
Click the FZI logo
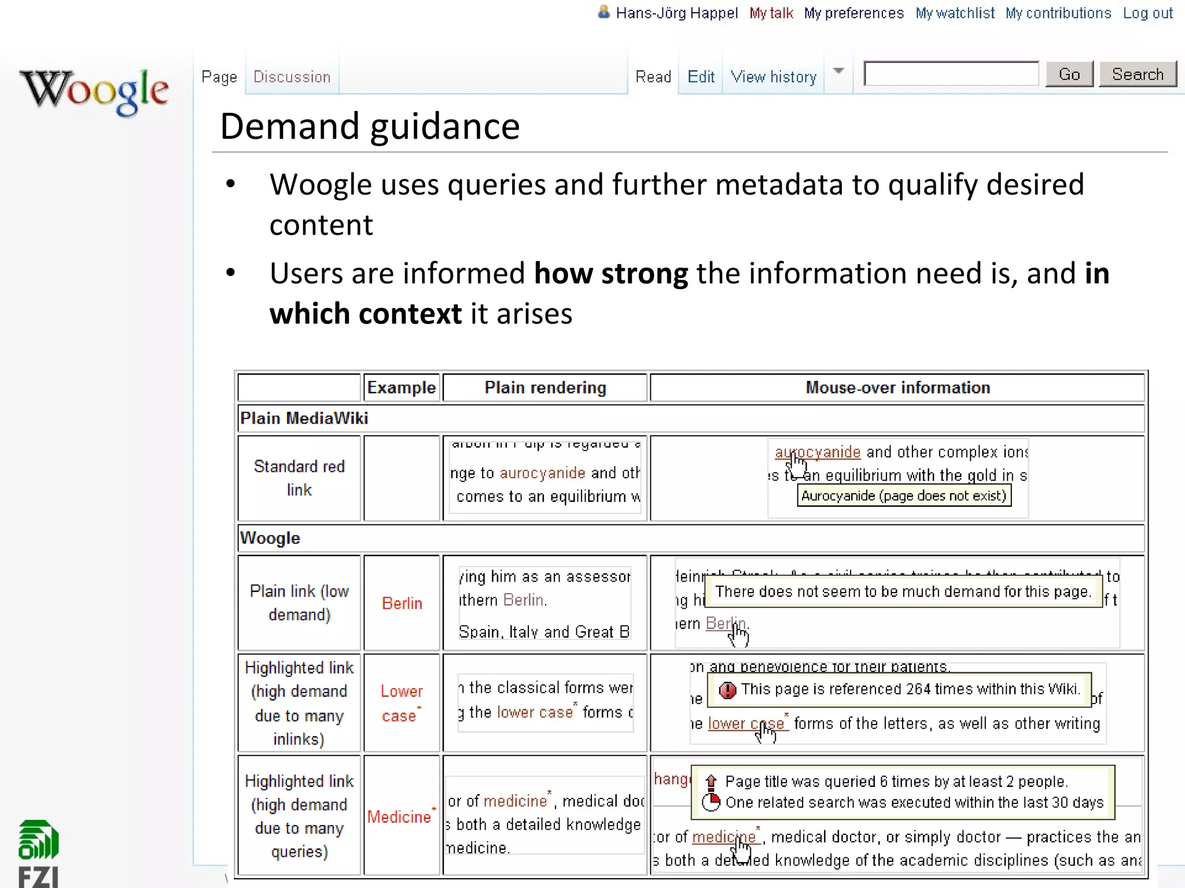(38, 854)
